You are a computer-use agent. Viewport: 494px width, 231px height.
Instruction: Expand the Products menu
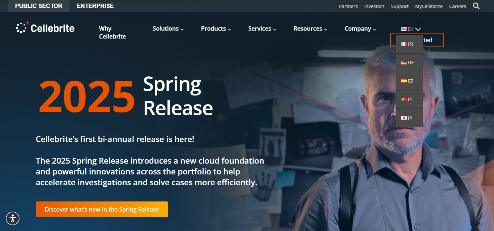point(216,29)
